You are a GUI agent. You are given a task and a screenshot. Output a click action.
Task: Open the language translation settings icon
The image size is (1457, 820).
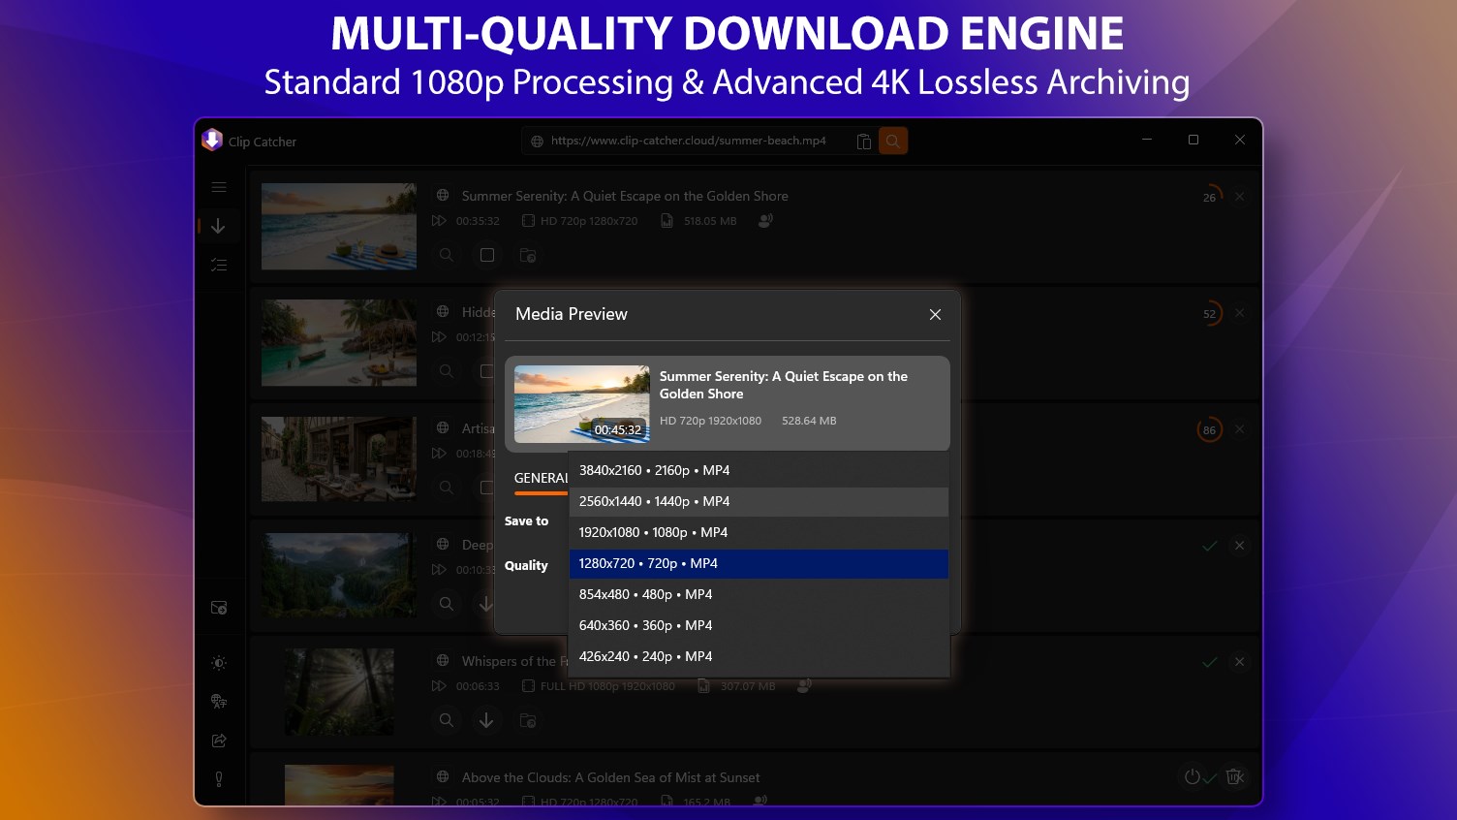(219, 702)
